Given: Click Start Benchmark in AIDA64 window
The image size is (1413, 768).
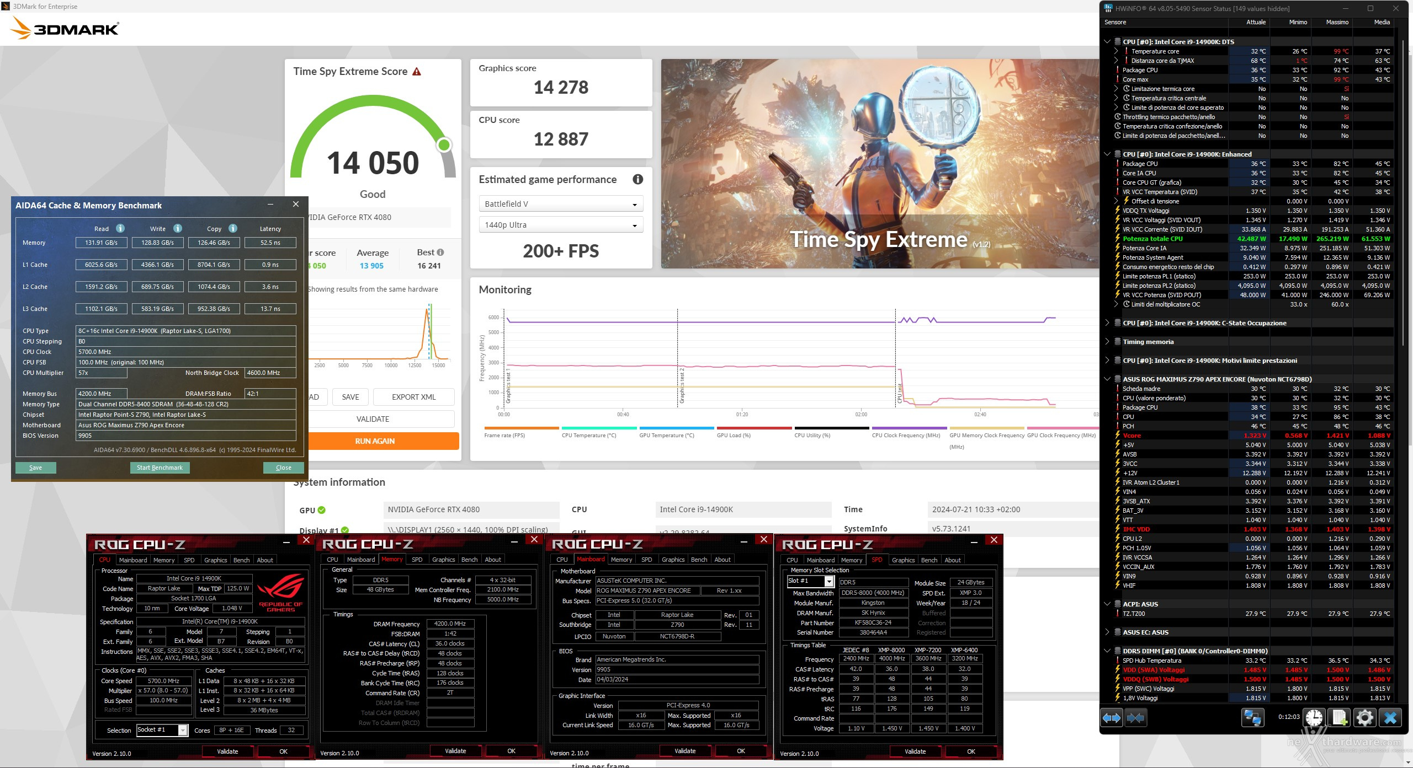Looking at the screenshot, I should point(160,468).
